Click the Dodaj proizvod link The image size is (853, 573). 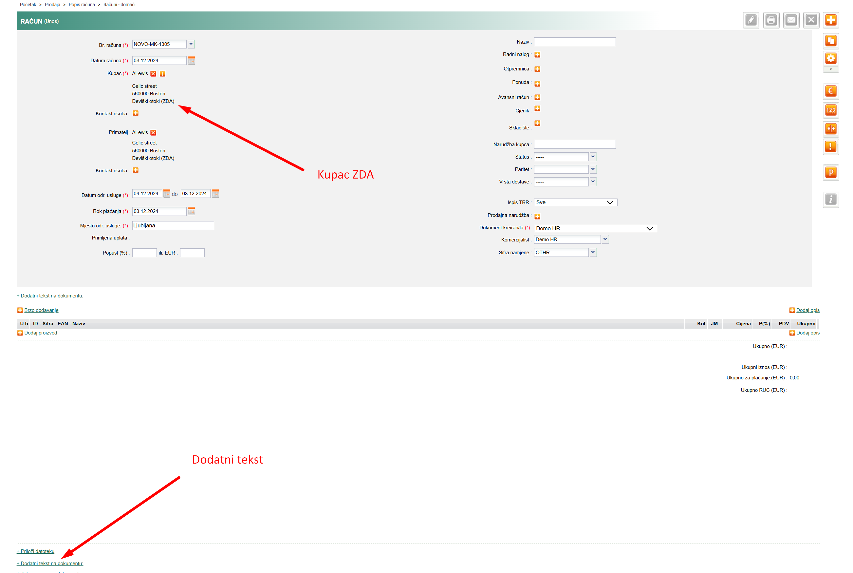tap(41, 333)
